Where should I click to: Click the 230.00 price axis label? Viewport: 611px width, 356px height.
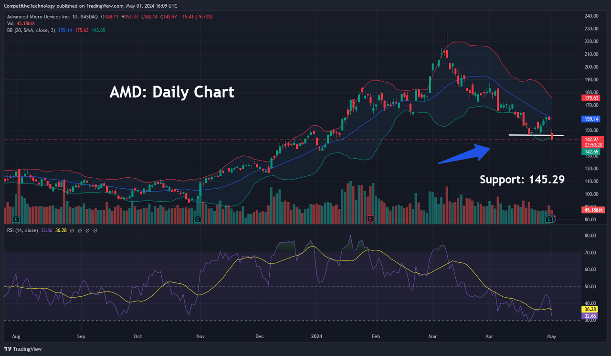pyautogui.click(x=591, y=29)
